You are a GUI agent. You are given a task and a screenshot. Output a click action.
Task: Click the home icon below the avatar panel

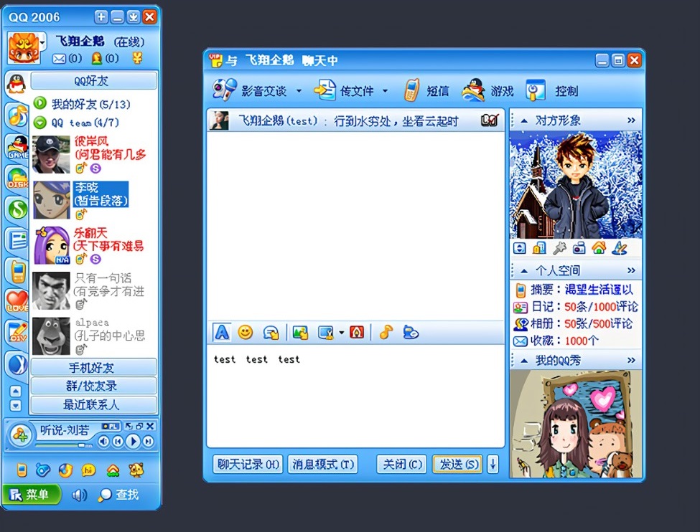coord(598,247)
